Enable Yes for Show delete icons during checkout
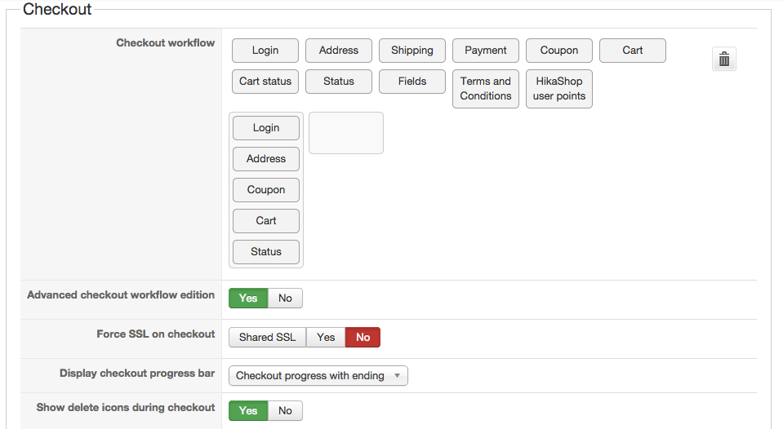The width and height of the screenshot is (783, 429). (248, 411)
